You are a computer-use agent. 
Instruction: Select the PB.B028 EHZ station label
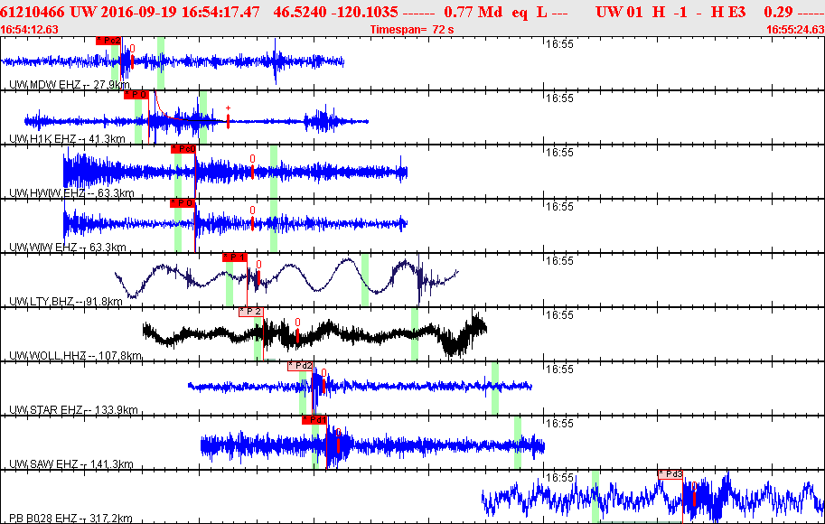[70, 519]
